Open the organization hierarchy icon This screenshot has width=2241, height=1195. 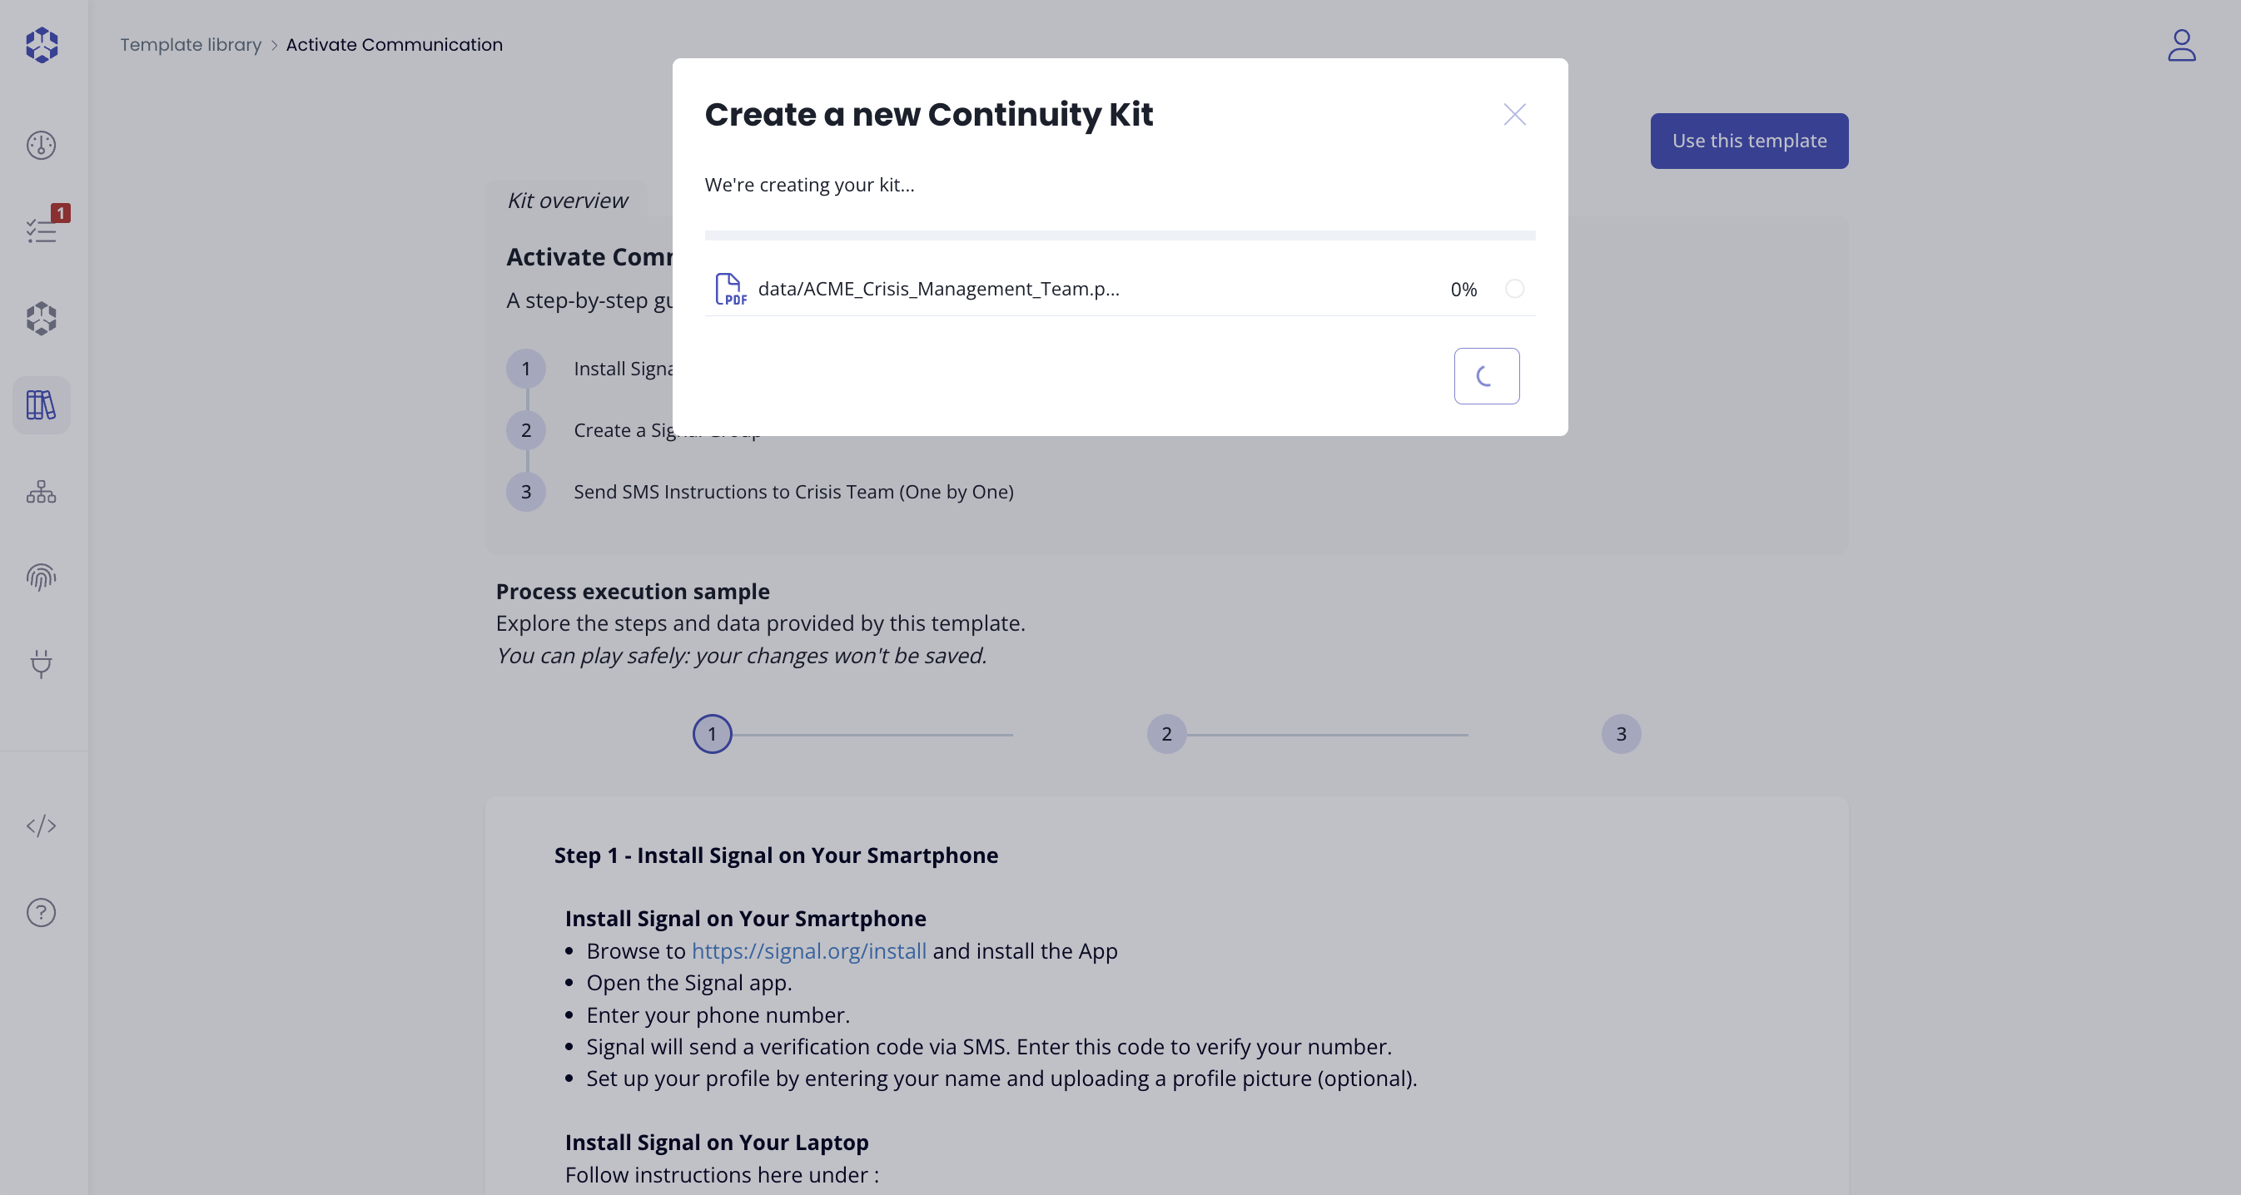(41, 493)
